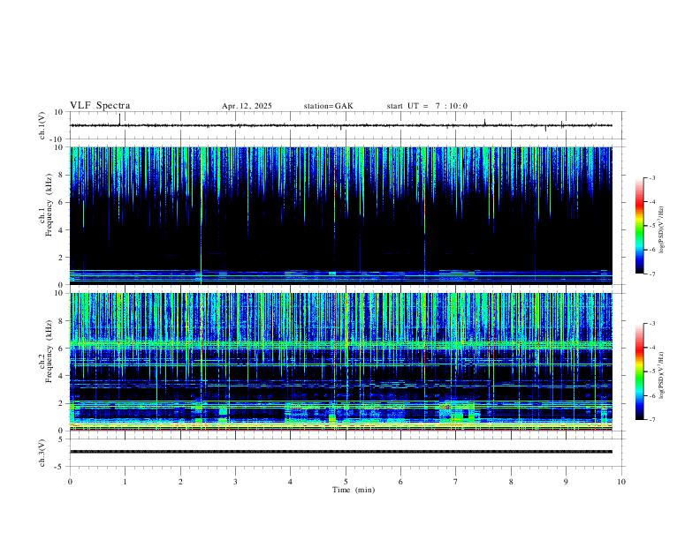Click time axis tick label "10" at bottom right
The height and width of the screenshot is (540, 700).
(x=621, y=482)
